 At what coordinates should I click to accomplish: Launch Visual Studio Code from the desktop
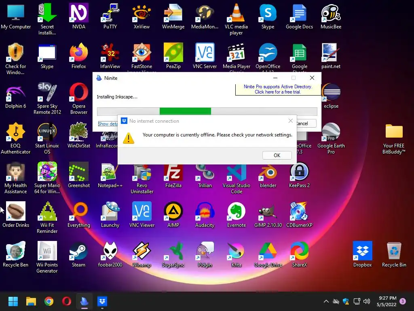(236, 178)
